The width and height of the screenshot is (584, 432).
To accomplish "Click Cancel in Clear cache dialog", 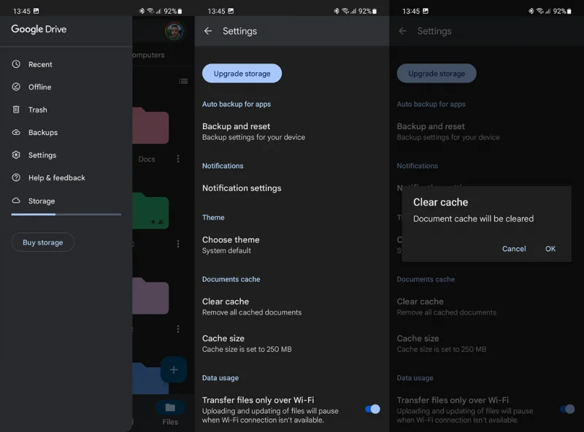I will [x=514, y=249].
